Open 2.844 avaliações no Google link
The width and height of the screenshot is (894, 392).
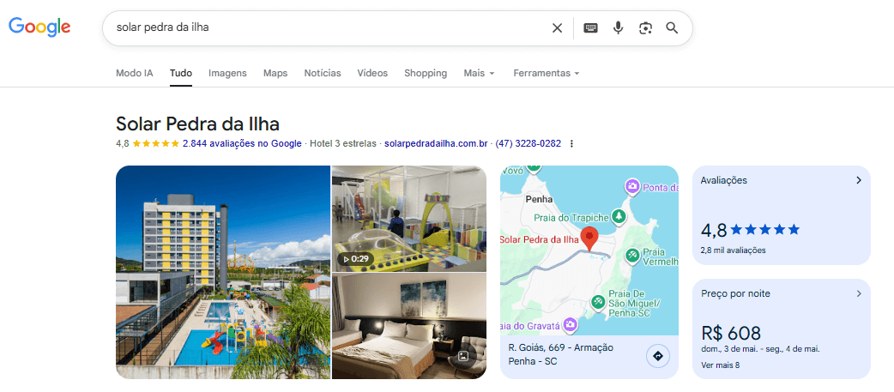click(242, 143)
